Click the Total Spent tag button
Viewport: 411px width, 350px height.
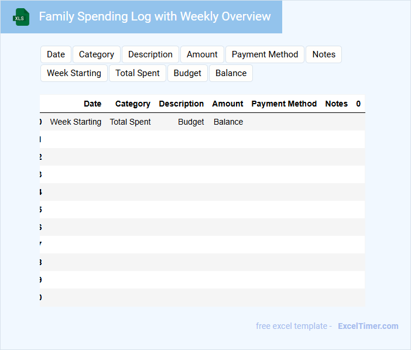point(138,73)
